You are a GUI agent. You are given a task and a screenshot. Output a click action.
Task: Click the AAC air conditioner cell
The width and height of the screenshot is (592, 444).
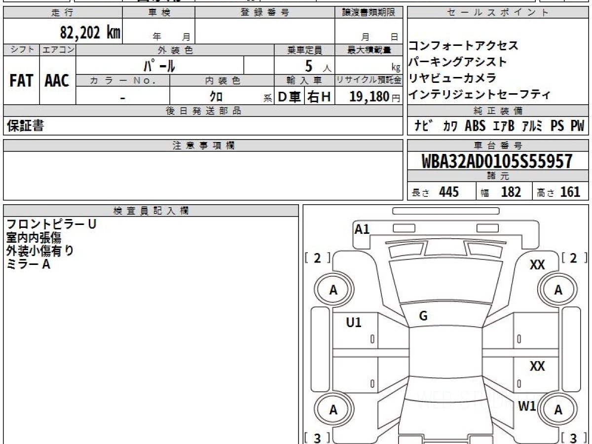(57, 81)
